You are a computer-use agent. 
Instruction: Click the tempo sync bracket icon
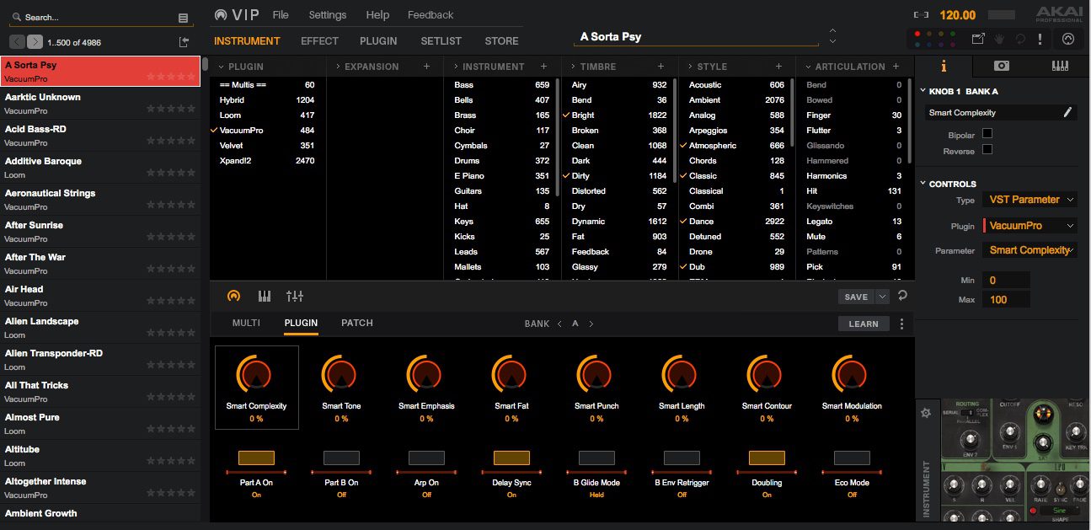(922, 15)
